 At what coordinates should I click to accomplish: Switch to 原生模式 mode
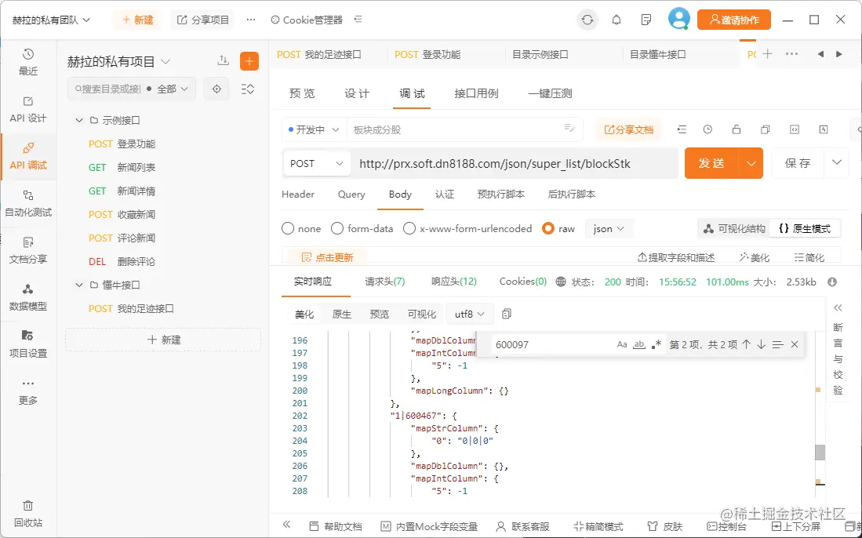tap(805, 228)
